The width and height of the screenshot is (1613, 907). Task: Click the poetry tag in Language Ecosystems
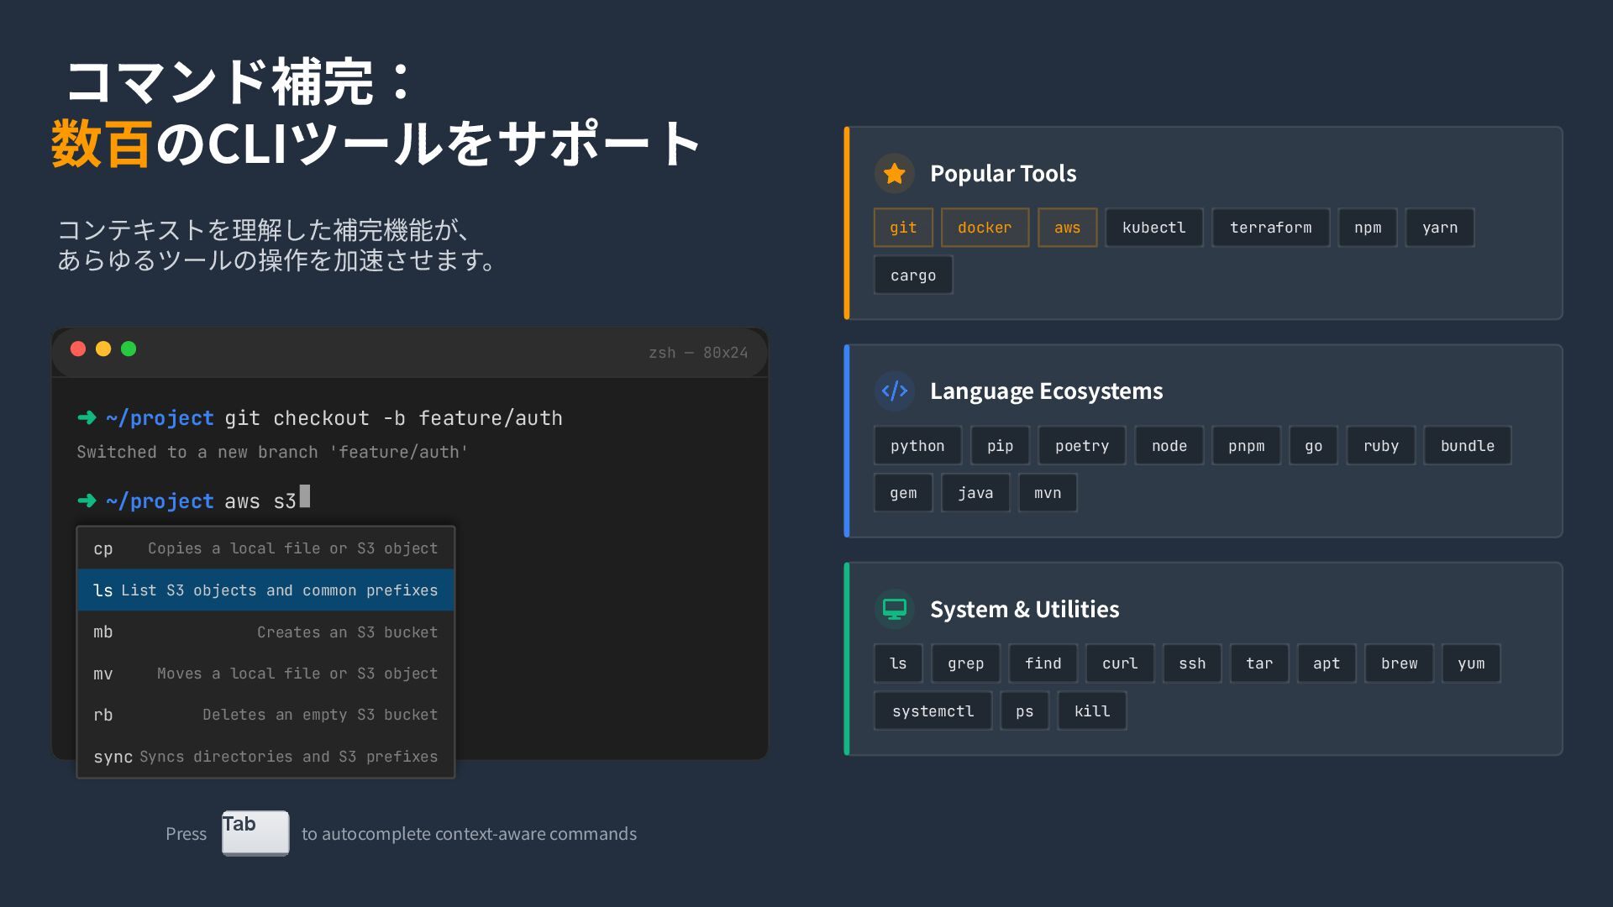click(1082, 446)
